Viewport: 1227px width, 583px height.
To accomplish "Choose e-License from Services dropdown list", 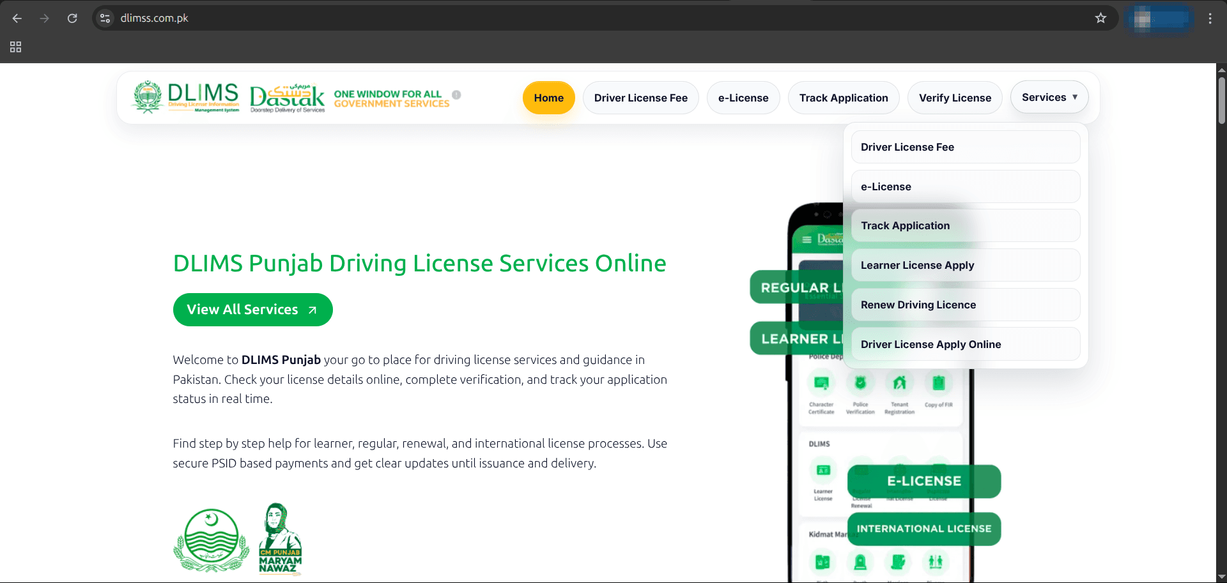I will tap(966, 186).
